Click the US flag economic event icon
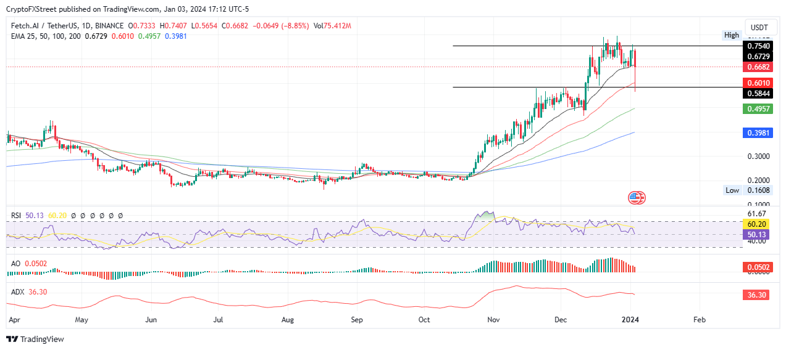 (x=636, y=198)
